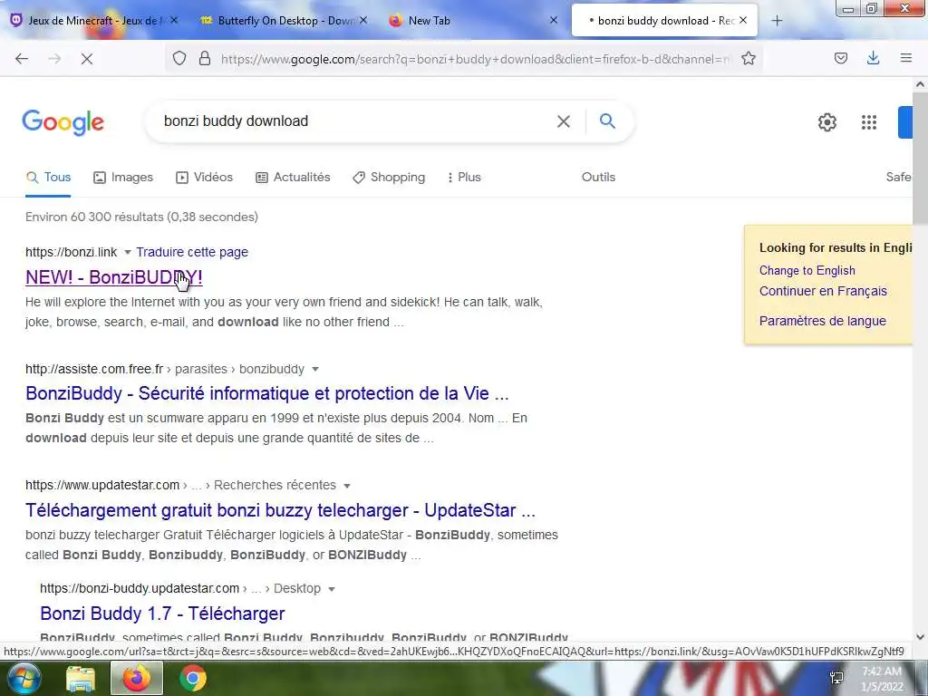
Task: Open the tracking protection shield icon
Action: (x=179, y=59)
